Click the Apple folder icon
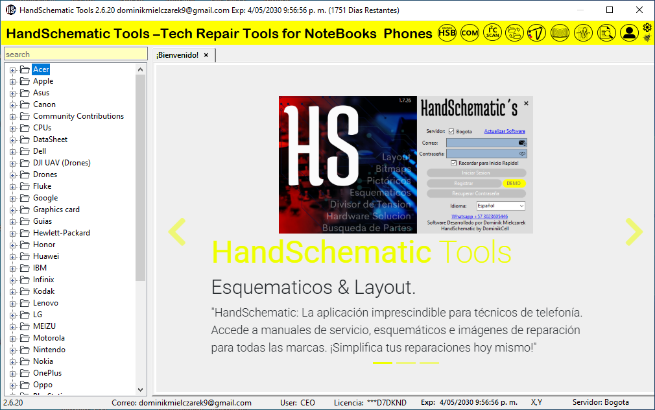This screenshot has height=410, width=655. point(25,81)
